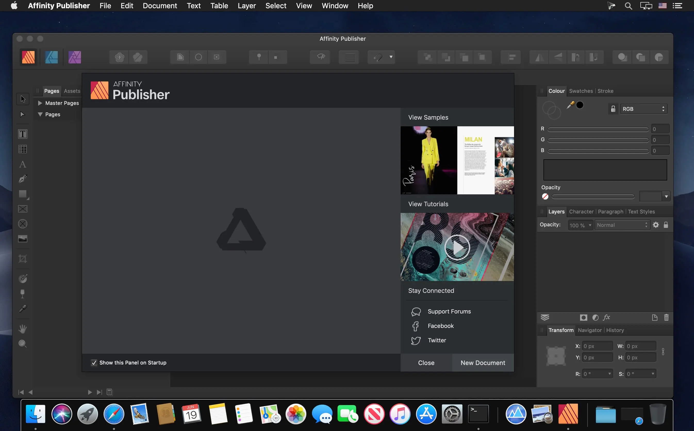Select the Pen tool

22,179
